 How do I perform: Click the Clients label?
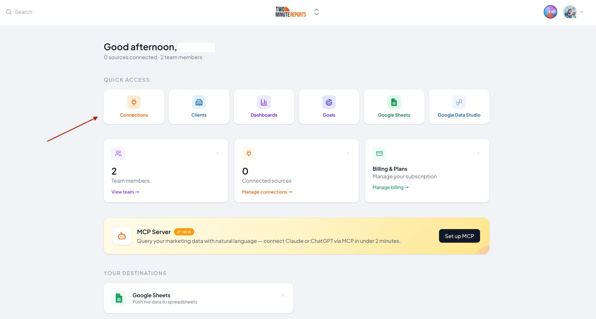pos(199,115)
